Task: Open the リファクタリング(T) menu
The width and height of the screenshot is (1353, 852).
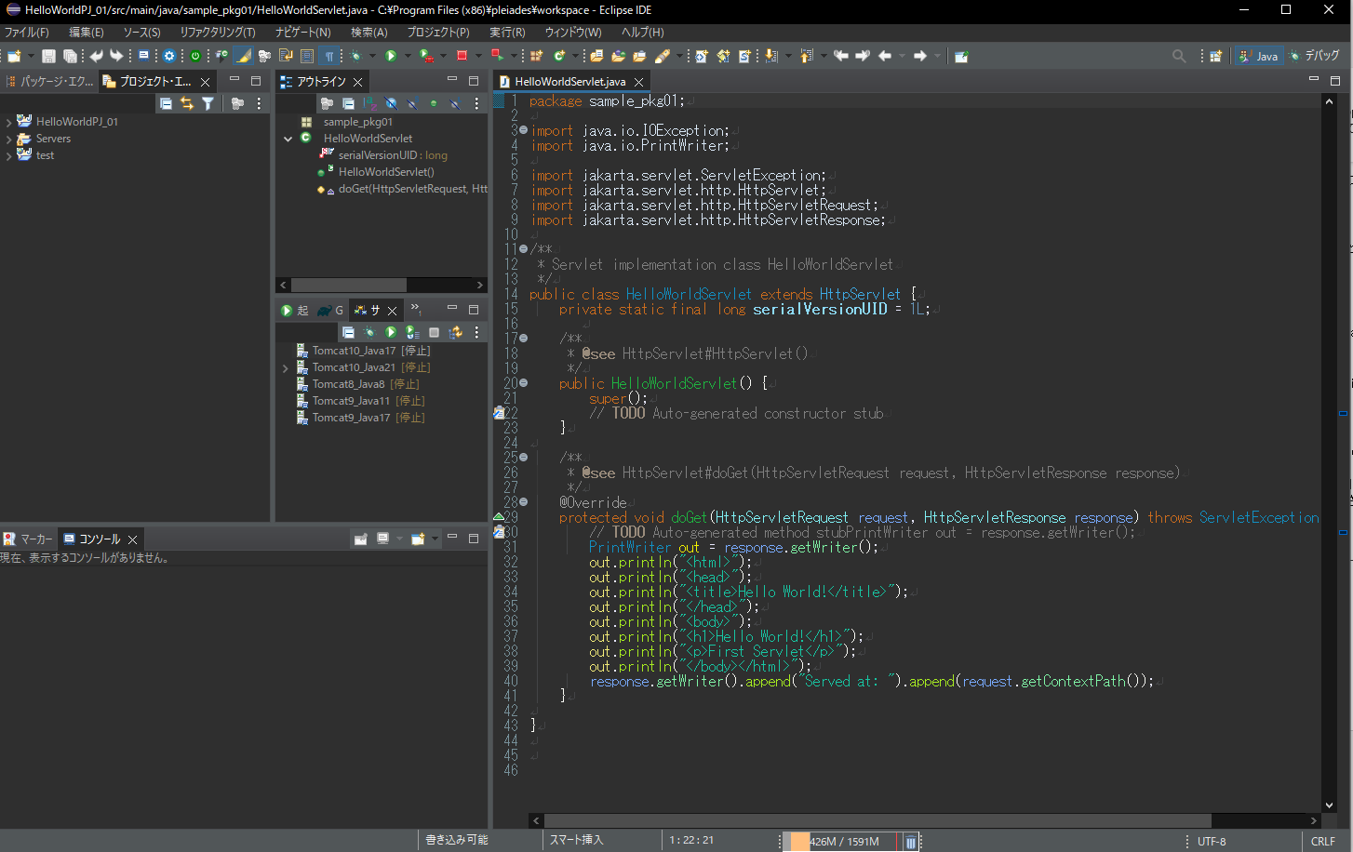Action: pyautogui.click(x=218, y=33)
